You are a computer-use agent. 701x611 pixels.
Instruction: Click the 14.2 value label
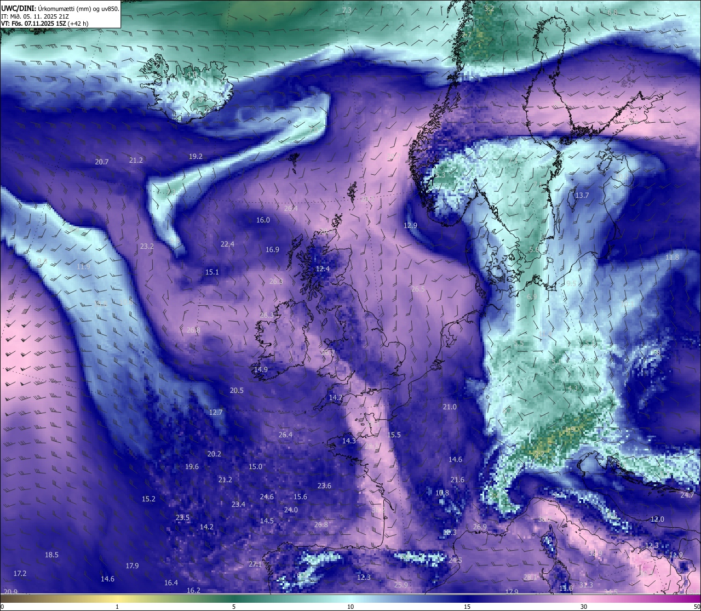coord(206,527)
